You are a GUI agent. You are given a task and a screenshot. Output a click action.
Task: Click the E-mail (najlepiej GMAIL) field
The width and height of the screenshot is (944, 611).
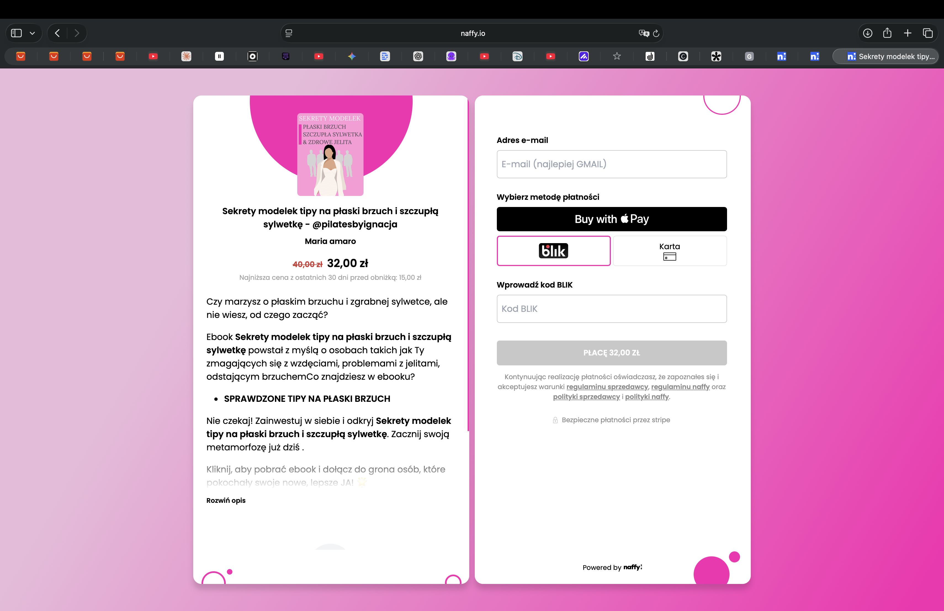(x=612, y=164)
